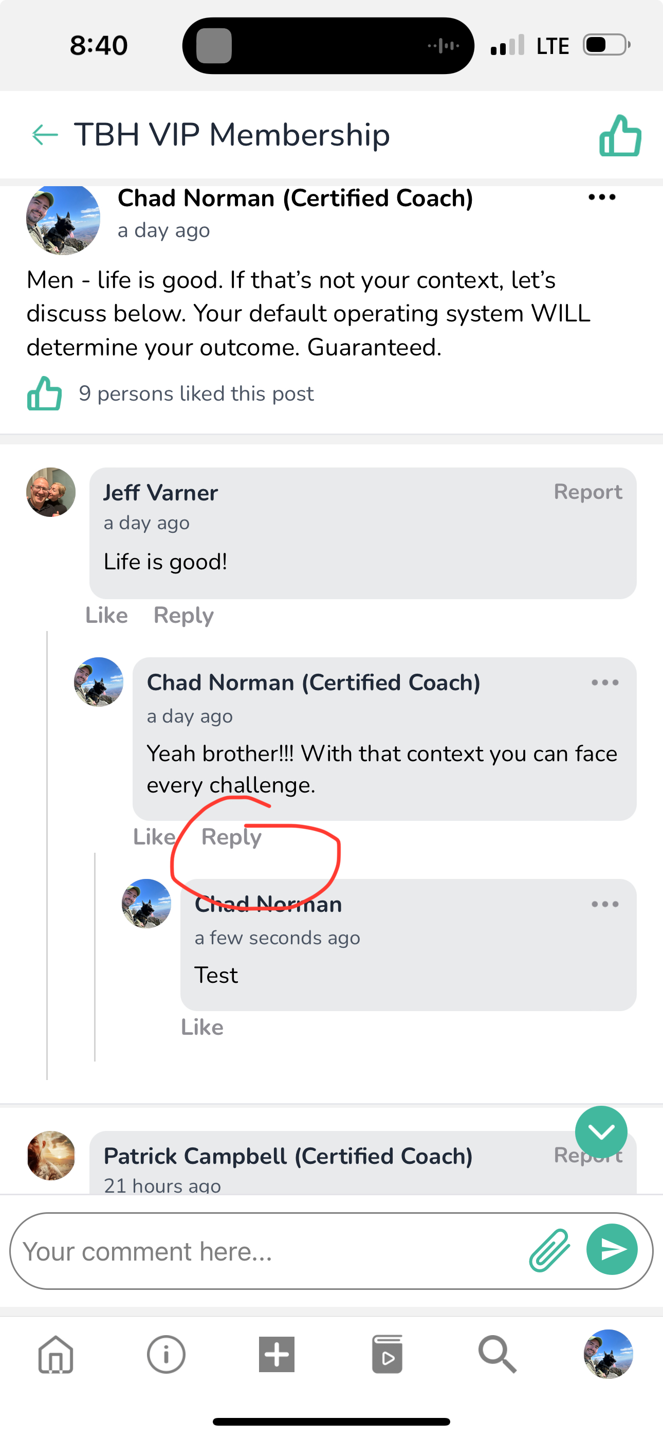This screenshot has width=663, height=1438.
Task: Report Jeff Varner's comment
Action: pos(587,492)
